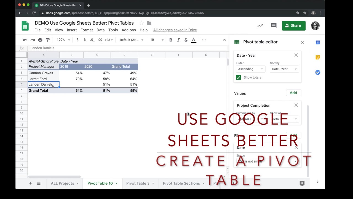
Task: Reload the page in Chrome
Action: pyautogui.click(x=34, y=13)
